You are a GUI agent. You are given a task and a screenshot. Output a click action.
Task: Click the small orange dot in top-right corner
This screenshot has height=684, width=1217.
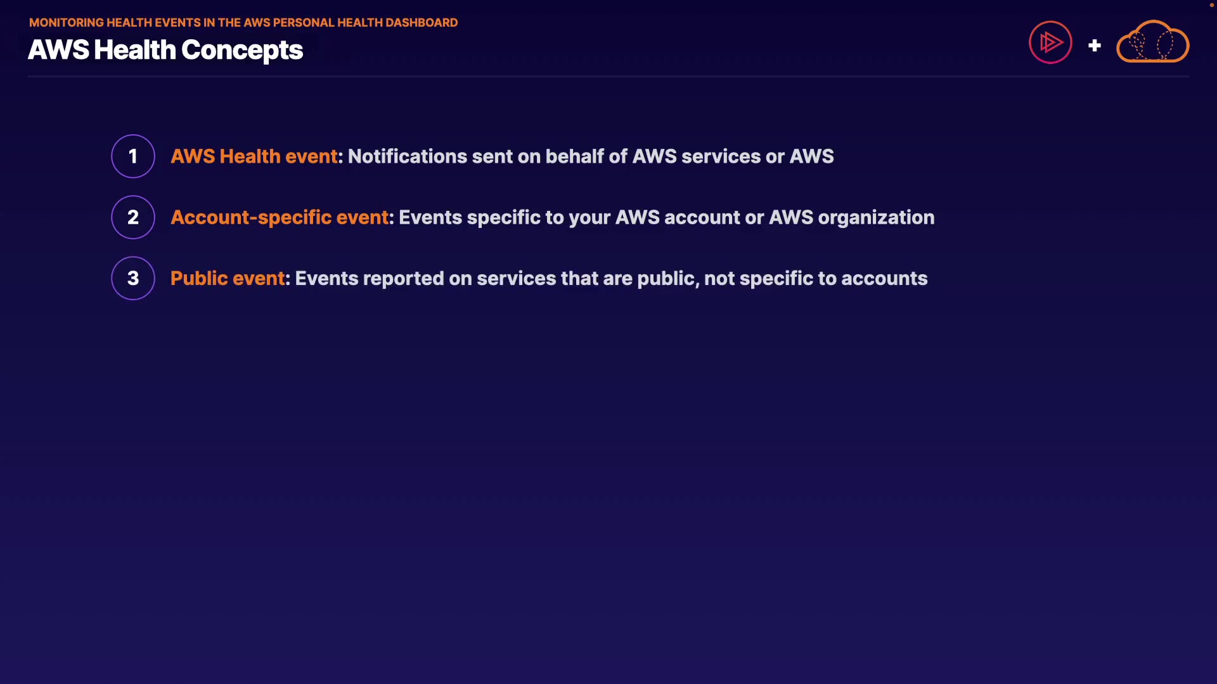pos(1211,5)
